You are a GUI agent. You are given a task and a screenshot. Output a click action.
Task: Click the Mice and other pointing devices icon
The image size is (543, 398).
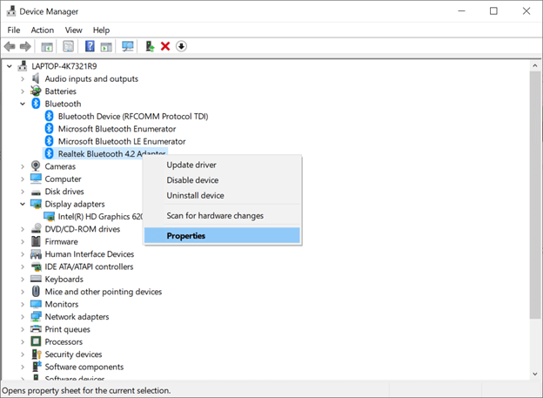click(x=36, y=291)
